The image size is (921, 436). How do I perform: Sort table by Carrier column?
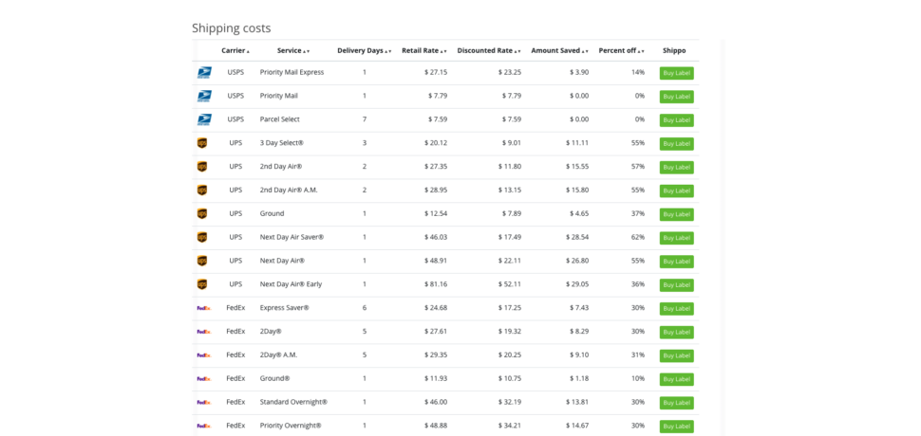(235, 50)
